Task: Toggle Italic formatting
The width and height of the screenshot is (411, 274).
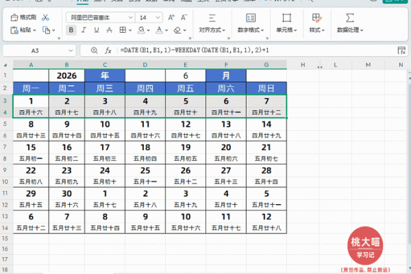Action: (x=84, y=30)
